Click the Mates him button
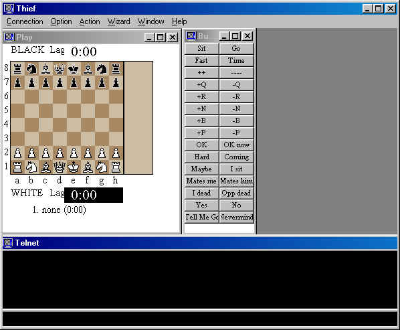This screenshot has height=330, width=400. (x=236, y=181)
